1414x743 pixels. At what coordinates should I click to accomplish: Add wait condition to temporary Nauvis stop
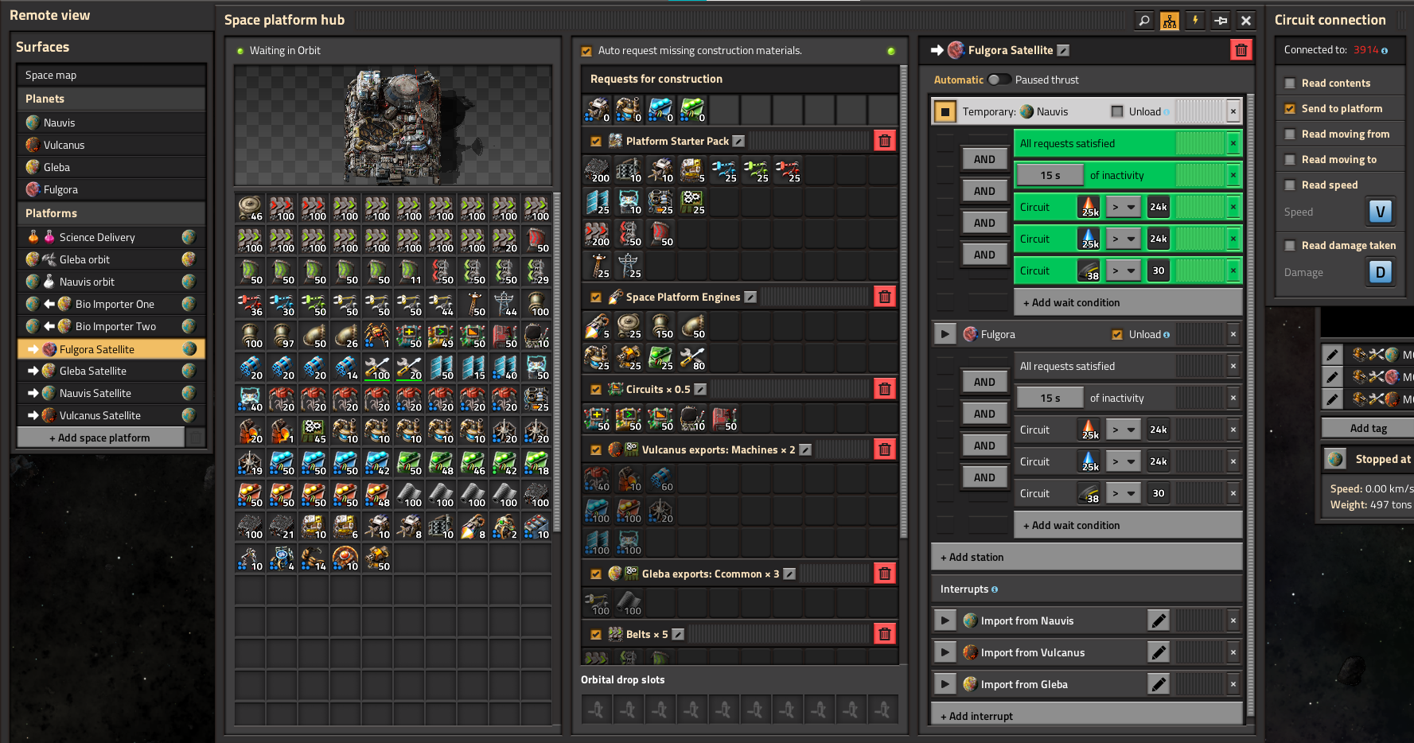(x=1128, y=302)
